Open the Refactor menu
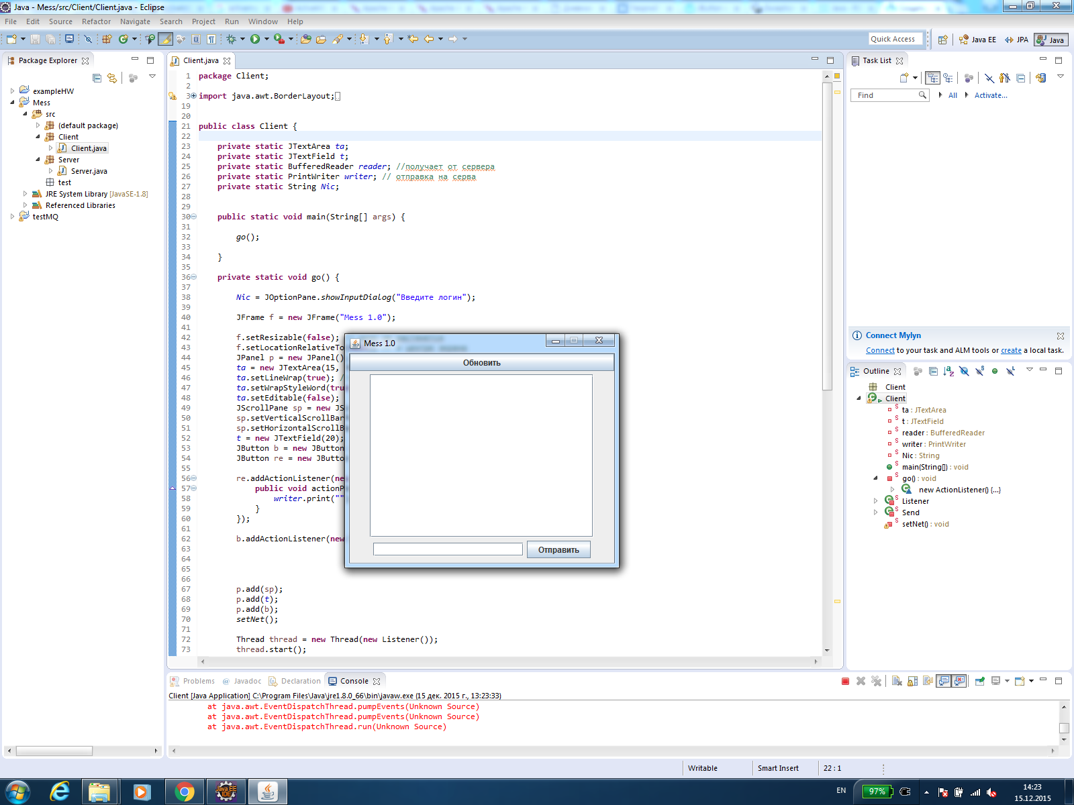1074x805 pixels. point(96,21)
